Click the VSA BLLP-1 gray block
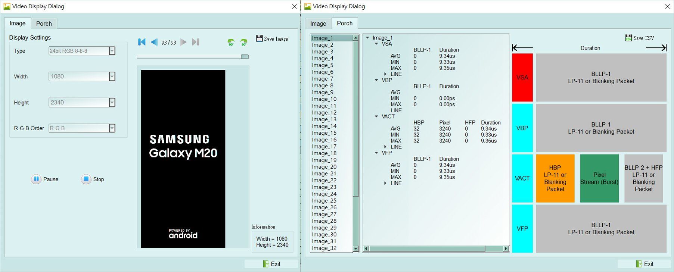 click(x=601, y=77)
